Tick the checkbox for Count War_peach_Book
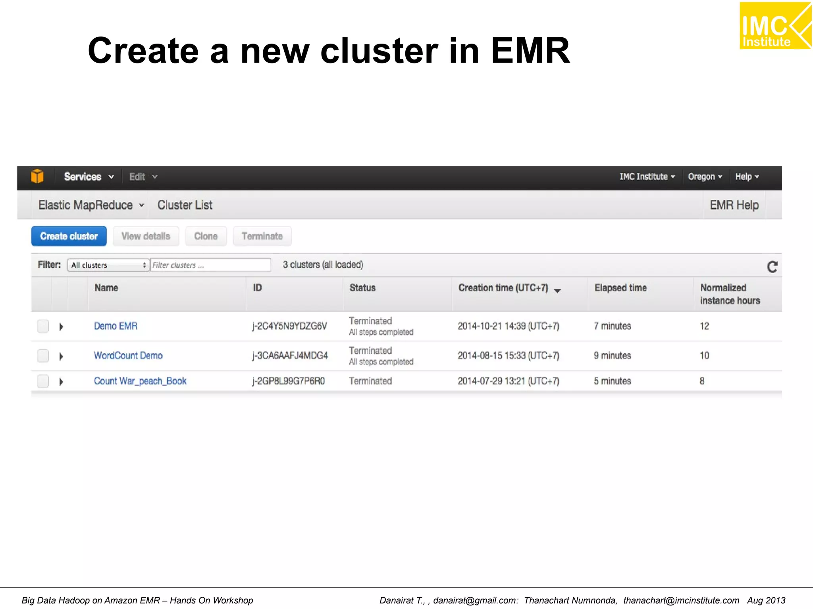The image size is (813, 609). pos(43,381)
